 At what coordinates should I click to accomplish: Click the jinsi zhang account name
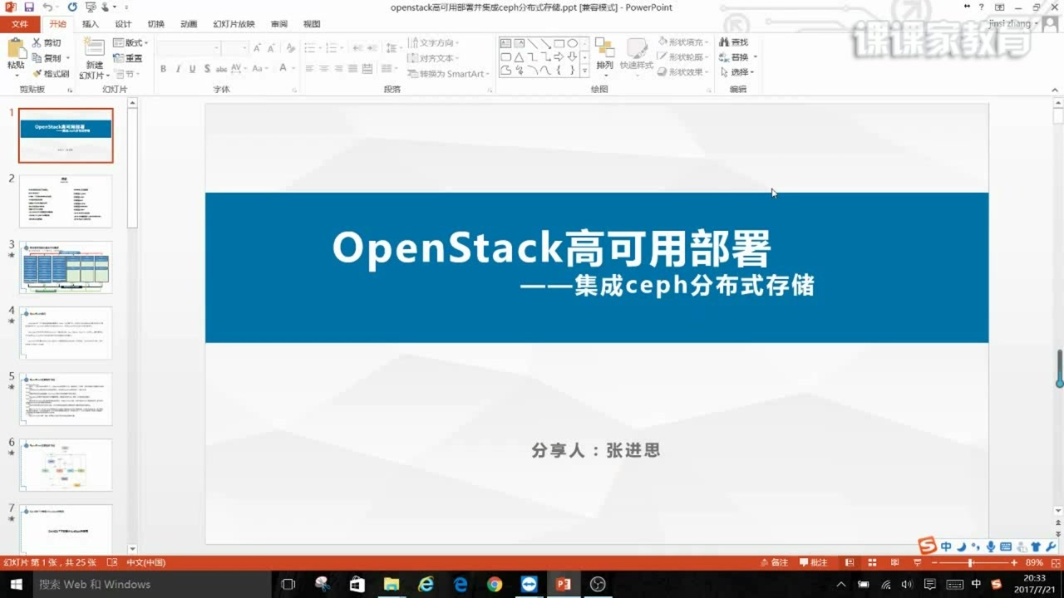[x=1009, y=24]
